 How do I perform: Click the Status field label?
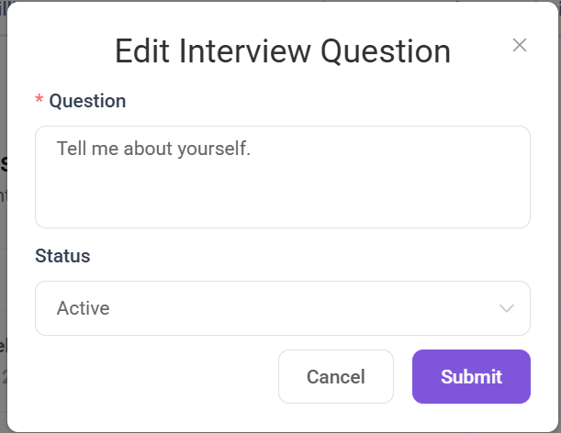[62, 256]
